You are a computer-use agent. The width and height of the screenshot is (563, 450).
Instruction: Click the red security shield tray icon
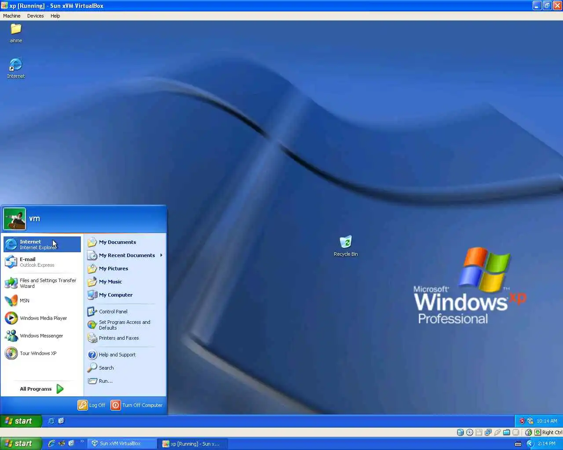(522, 421)
